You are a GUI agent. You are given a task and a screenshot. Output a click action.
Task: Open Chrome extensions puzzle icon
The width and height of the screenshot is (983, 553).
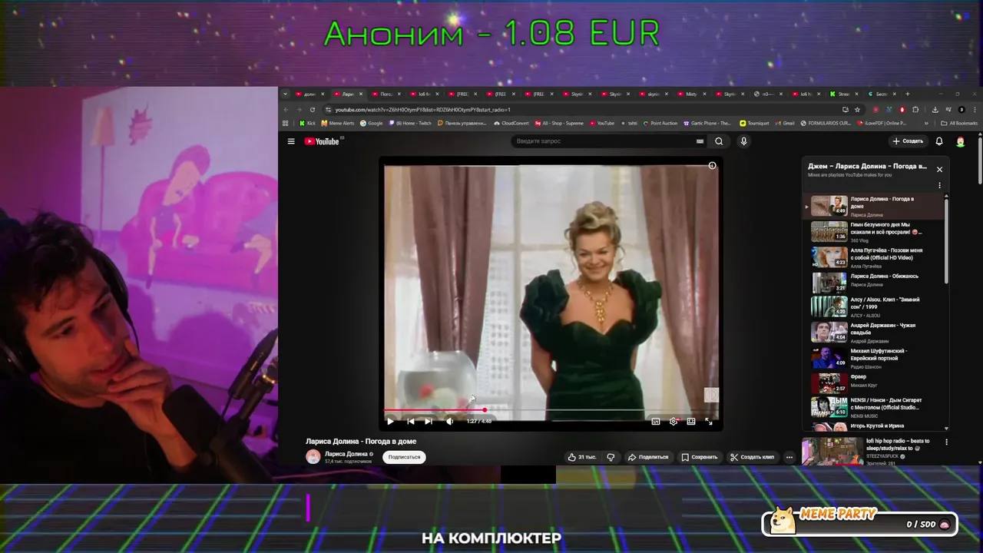(915, 110)
